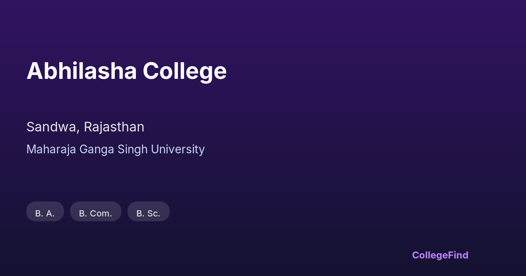Image resolution: width=526 pixels, height=276 pixels.
Task: Click the Sandwa, Rajasthan location text
Action: pyautogui.click(x=85, y=127)
